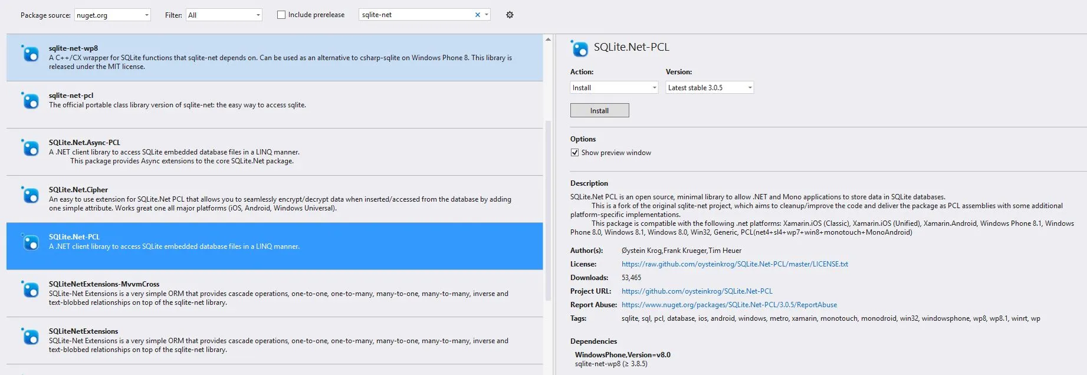Open Package source dropdown
The width and height of the screenshot is (1087, 375).
pyautogui.click(x=113, y=15)
